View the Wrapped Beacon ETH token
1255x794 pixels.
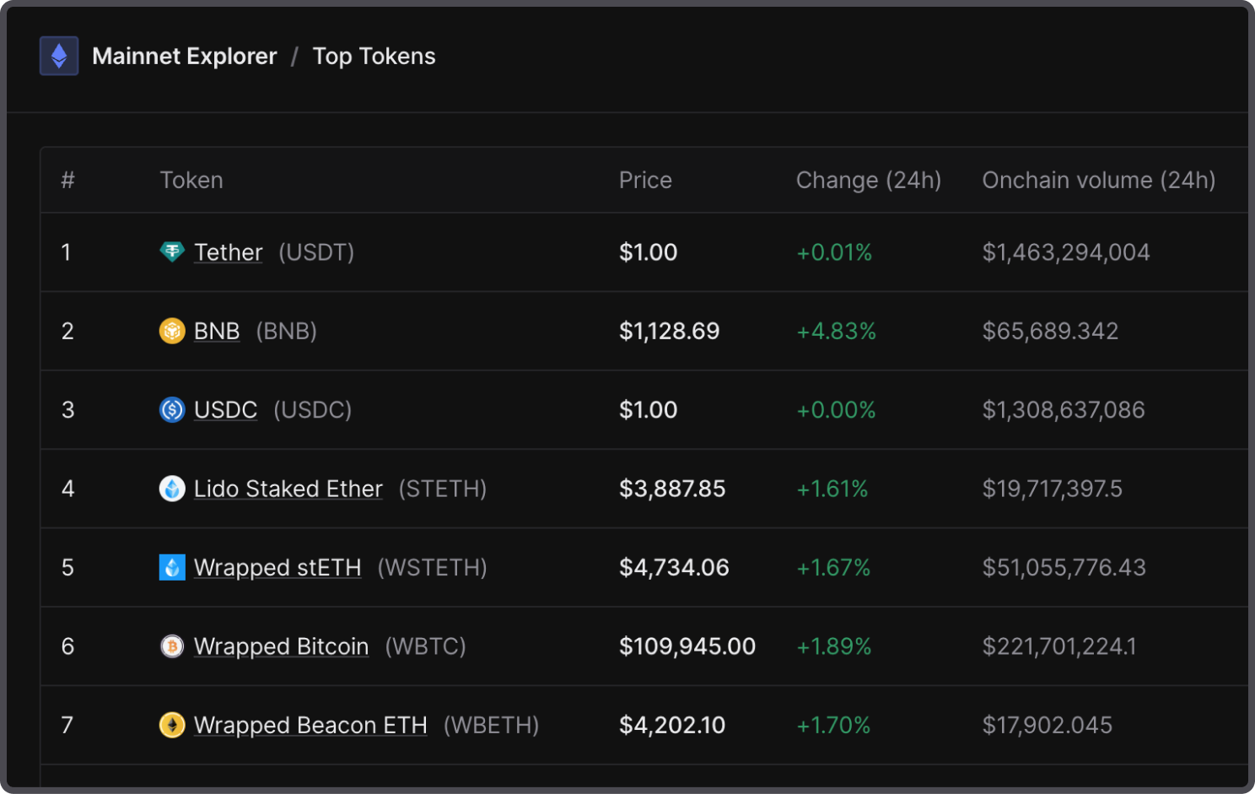pyautogui.click(x=310, y=725)
